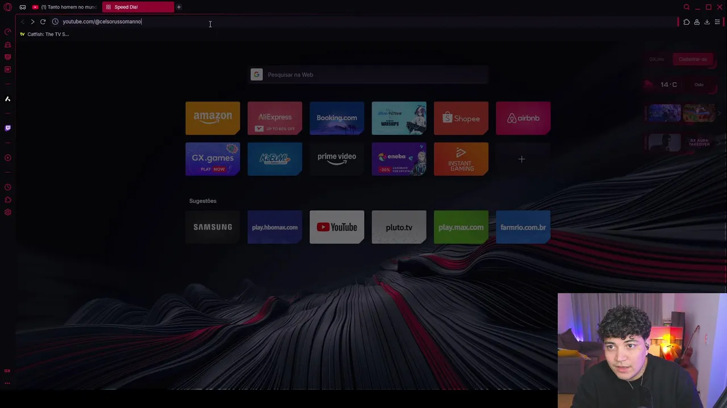The height and width of the screenshot is (408, 727).
Task: Open the search tabs magnifier icon
Action: click(x=687, y=7)
